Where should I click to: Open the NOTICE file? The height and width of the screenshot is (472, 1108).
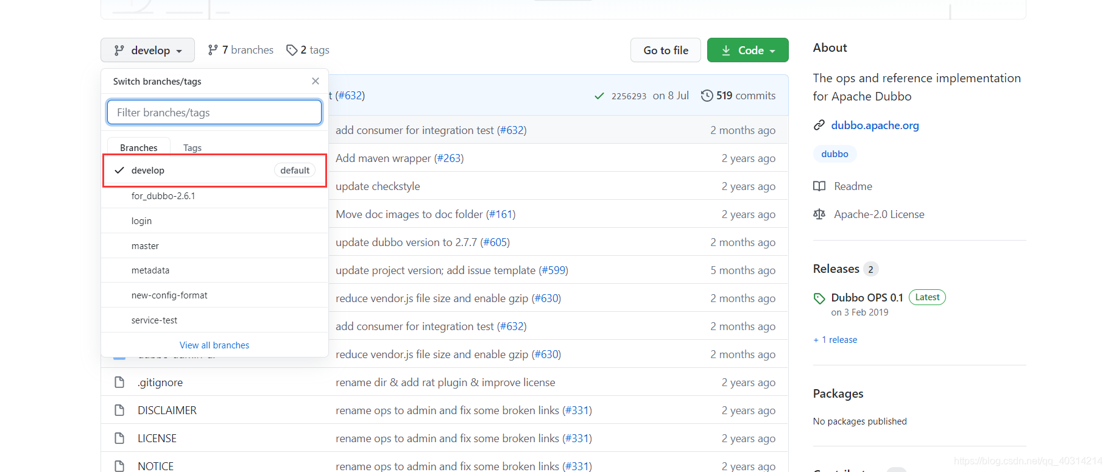(x=155, y=467)
